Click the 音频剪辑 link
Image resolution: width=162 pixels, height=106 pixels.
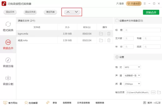pos(67,103)
